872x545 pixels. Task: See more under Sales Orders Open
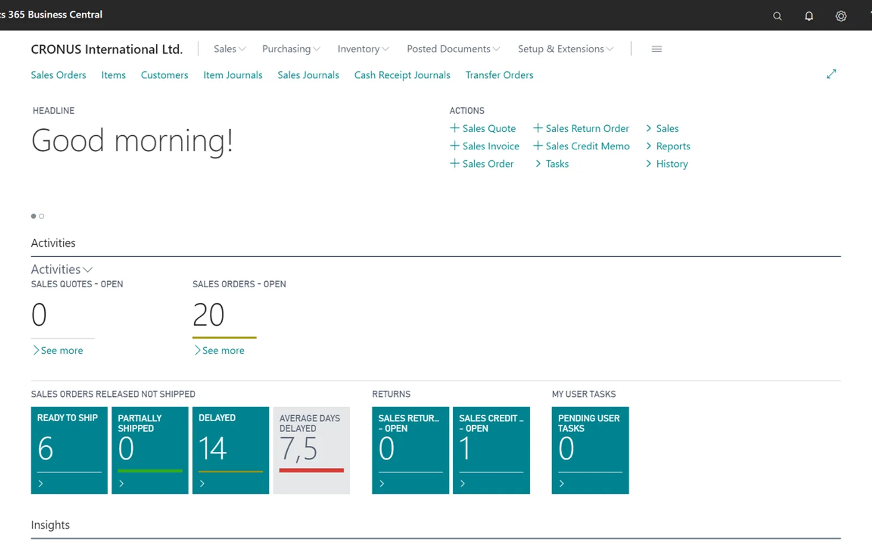tap(219, 350)
